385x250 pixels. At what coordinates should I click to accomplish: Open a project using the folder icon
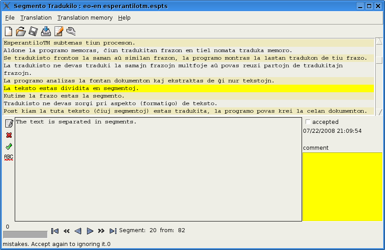(21, 31)
